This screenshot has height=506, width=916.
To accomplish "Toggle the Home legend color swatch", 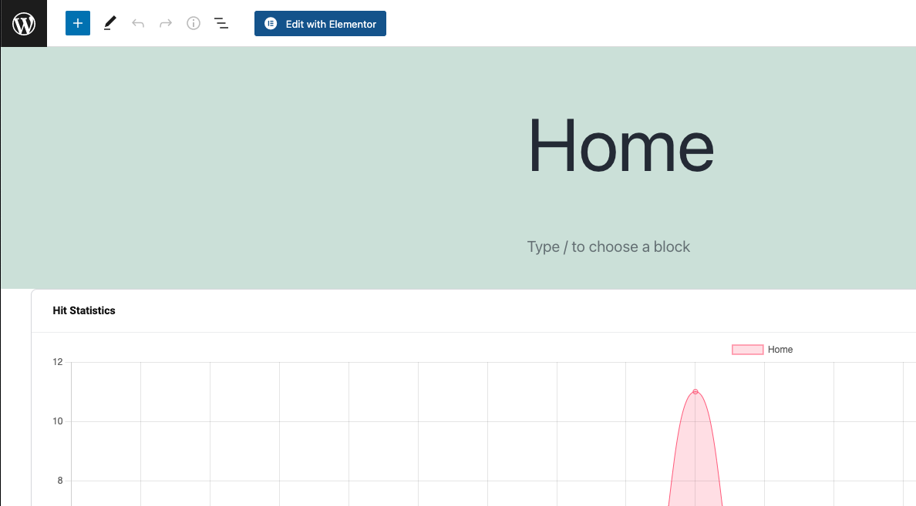I will coord(747,350).
